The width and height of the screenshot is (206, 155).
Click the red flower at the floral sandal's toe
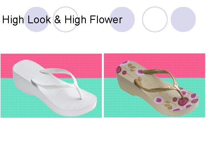point(182,102)
